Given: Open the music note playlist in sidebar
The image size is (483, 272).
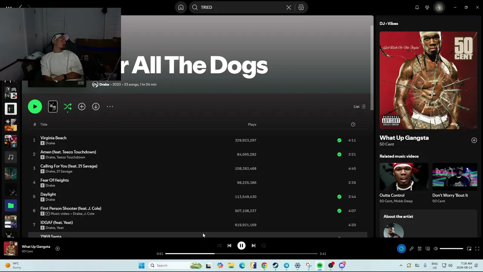Looking at the screenshot, I should click(11, 157).
